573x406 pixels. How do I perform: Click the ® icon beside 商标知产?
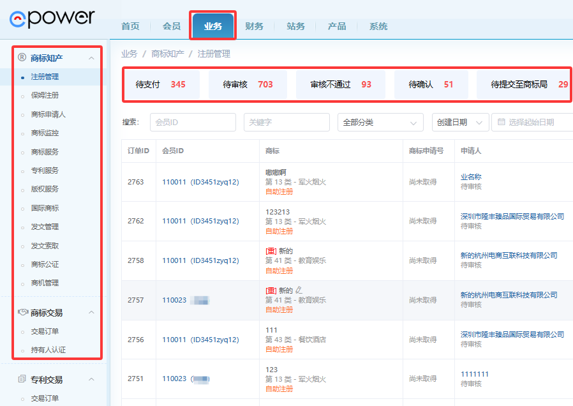22,58
